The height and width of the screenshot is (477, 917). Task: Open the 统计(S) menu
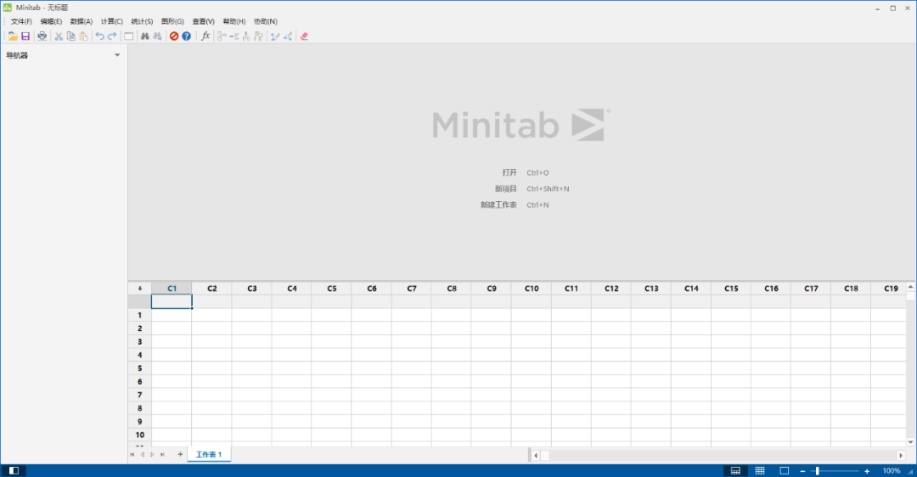click(x=142, y=21)
